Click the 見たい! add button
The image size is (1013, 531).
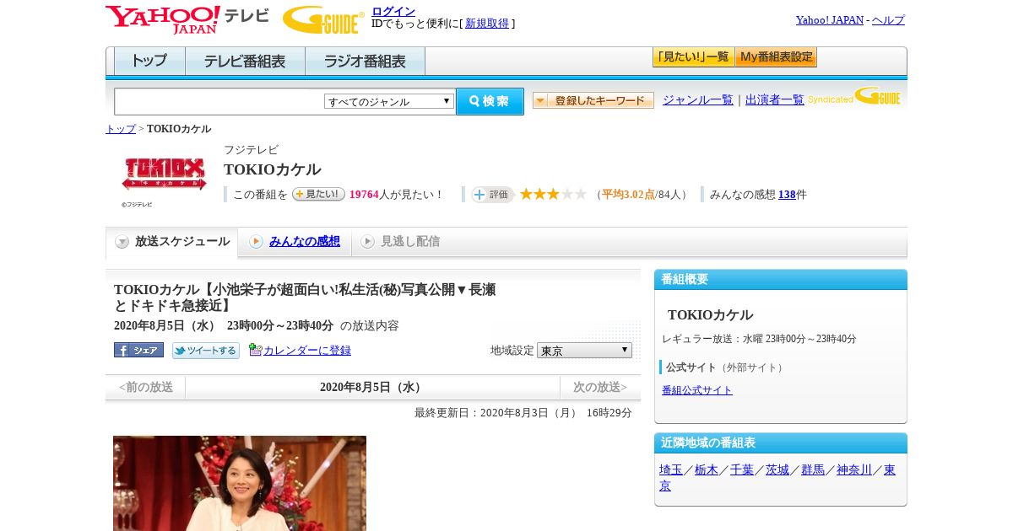point(318,194)
